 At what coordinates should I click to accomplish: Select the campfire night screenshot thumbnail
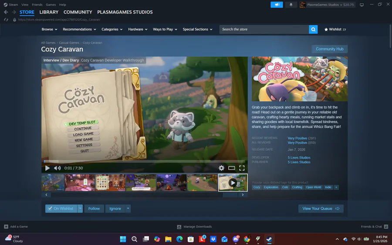coord(171,183)
